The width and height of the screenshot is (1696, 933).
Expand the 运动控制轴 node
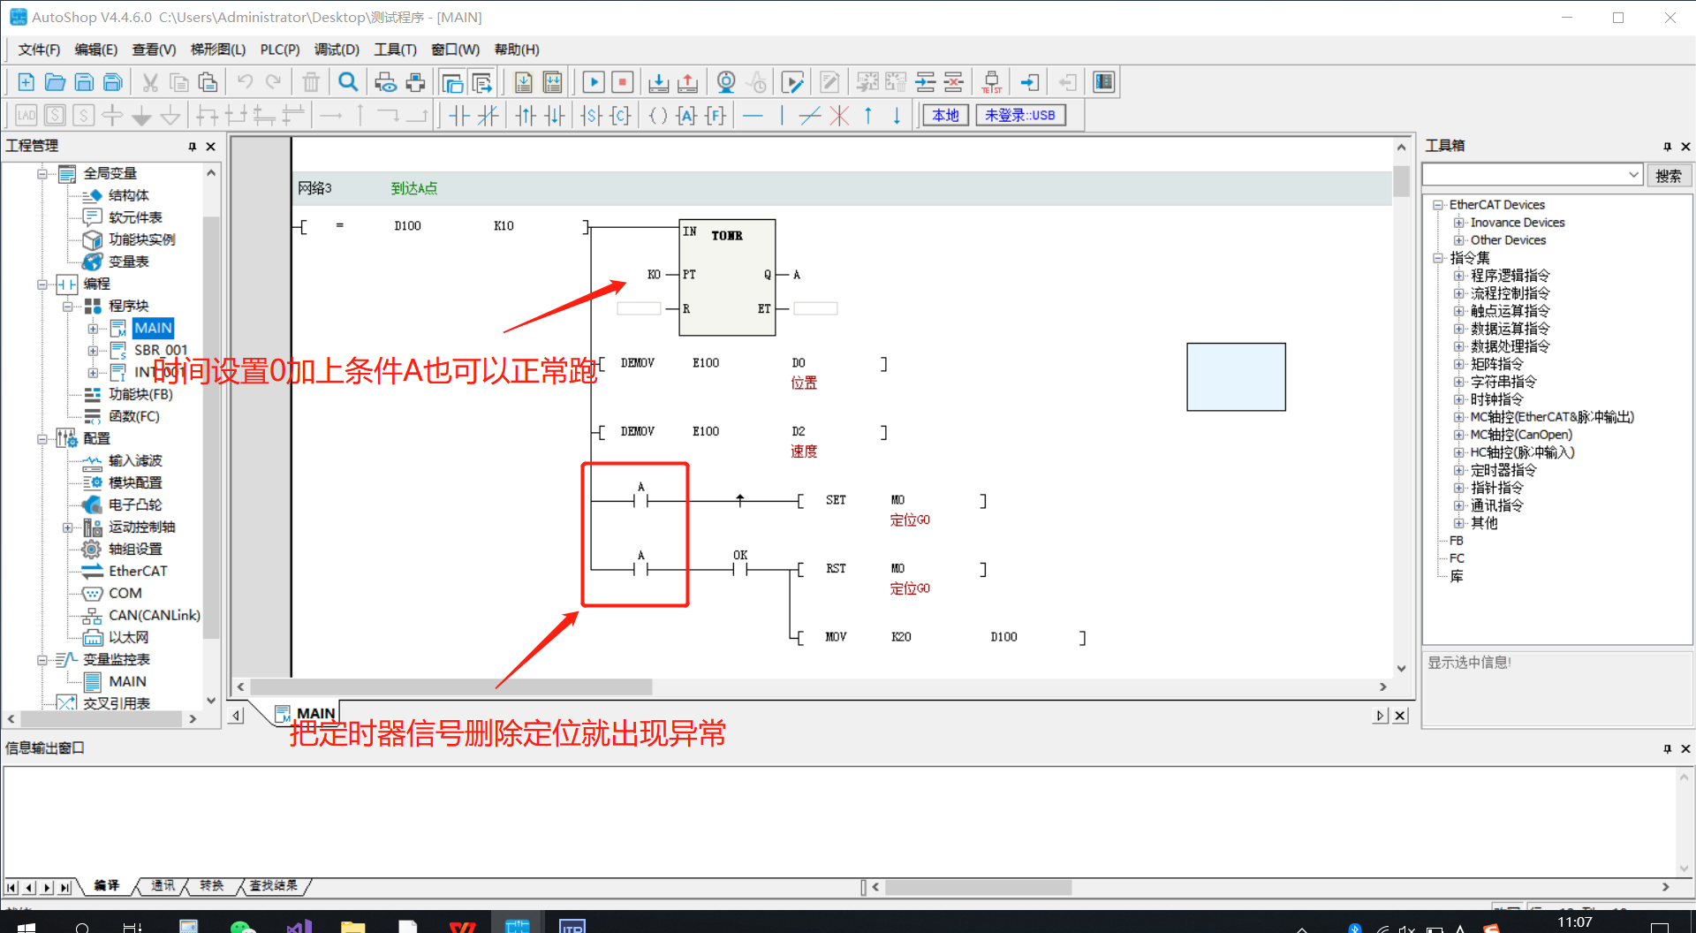[x=67, y=527]
